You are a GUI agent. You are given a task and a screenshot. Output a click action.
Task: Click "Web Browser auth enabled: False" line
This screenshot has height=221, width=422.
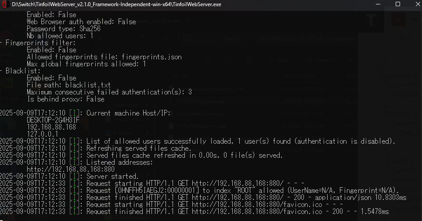point(81,22)
